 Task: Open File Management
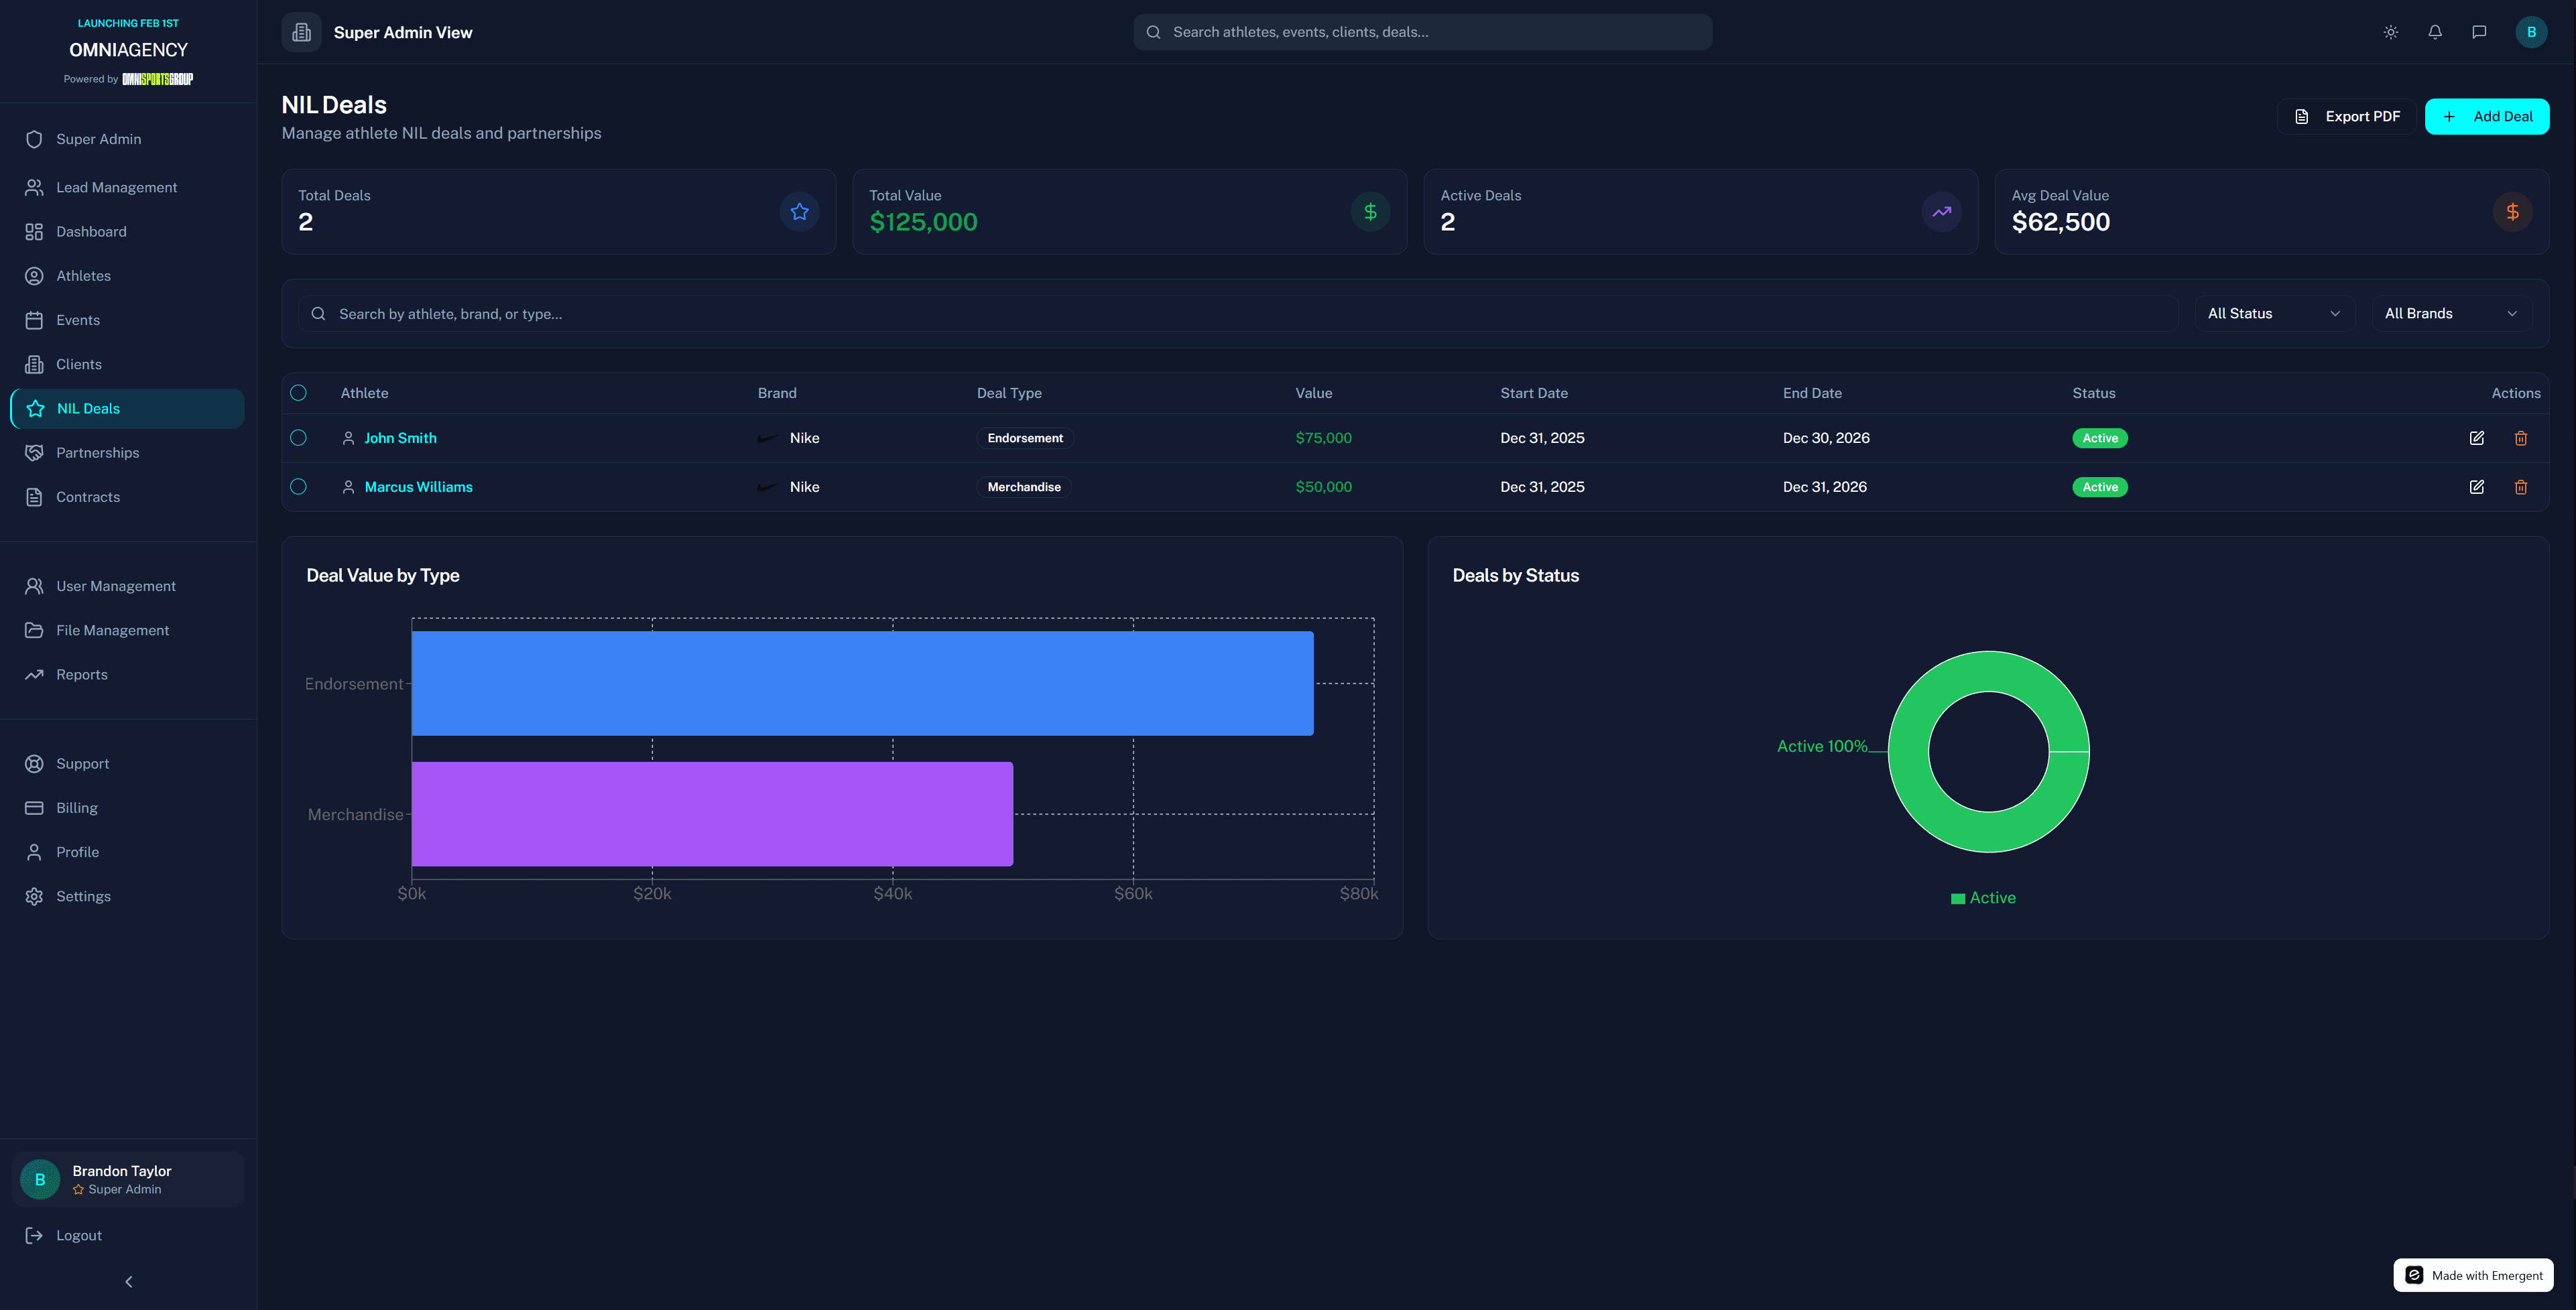[x=127, y=630]
